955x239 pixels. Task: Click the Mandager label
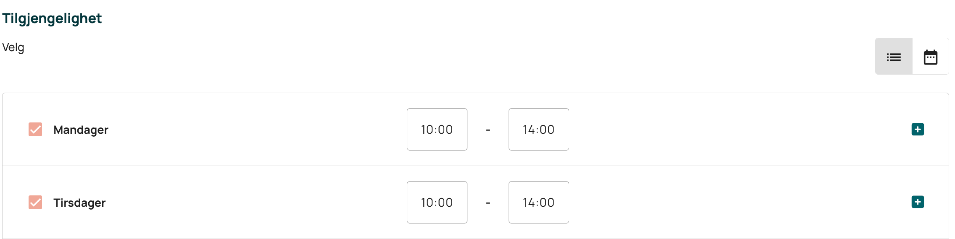pos(81,130)
